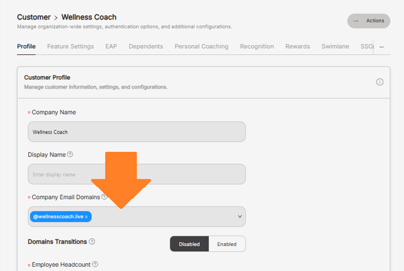Image resolution: width=404 pixels, height=271 pixels.
Task: Open the Actions dropdown button
Action: coord(368,20)
